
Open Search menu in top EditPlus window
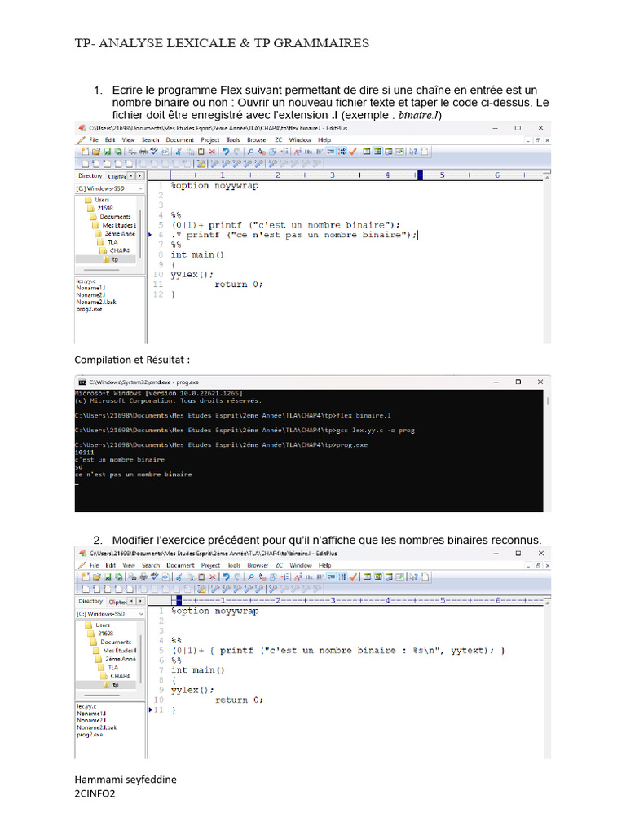click(150, 140)
